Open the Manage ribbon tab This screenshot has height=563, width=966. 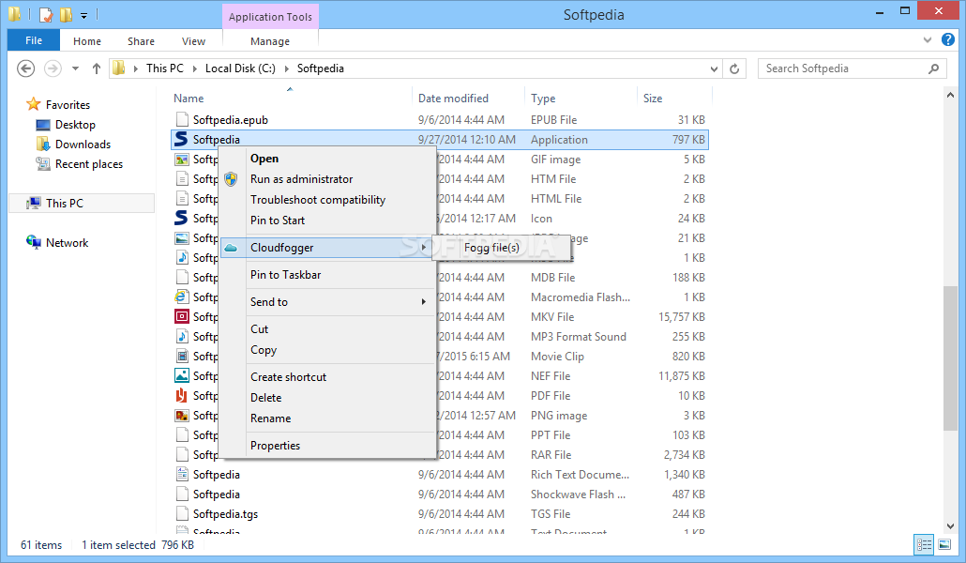[270, 41]
